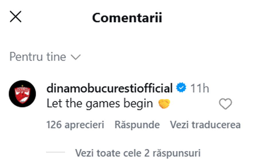Click the Pentru tine filter label

tap(37, 57)
